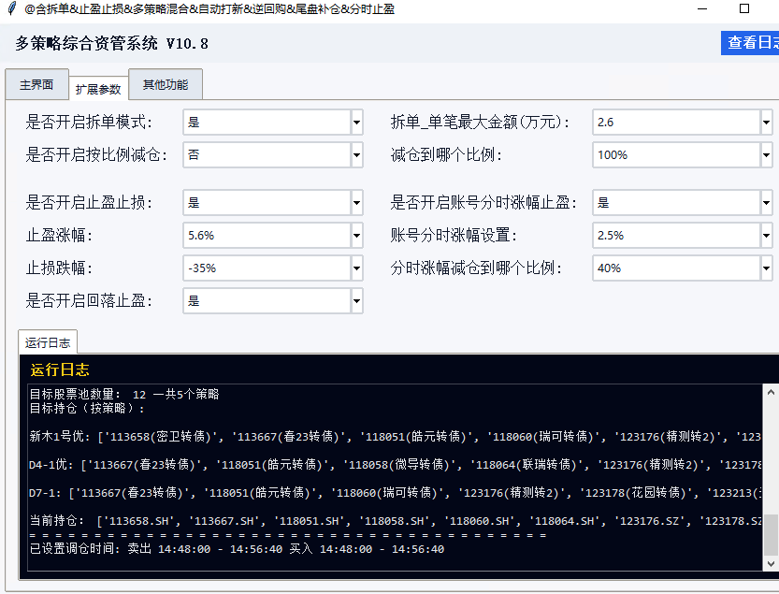Click the 止损跌幅 label
This screenshot has width=779, height=594.
point(59,268)
